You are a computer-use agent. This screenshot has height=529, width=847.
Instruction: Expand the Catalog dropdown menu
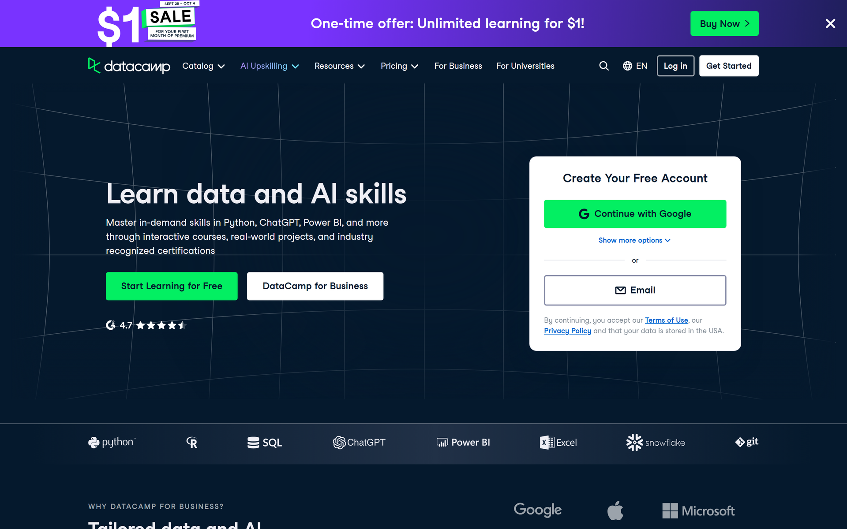coord(203,66)
